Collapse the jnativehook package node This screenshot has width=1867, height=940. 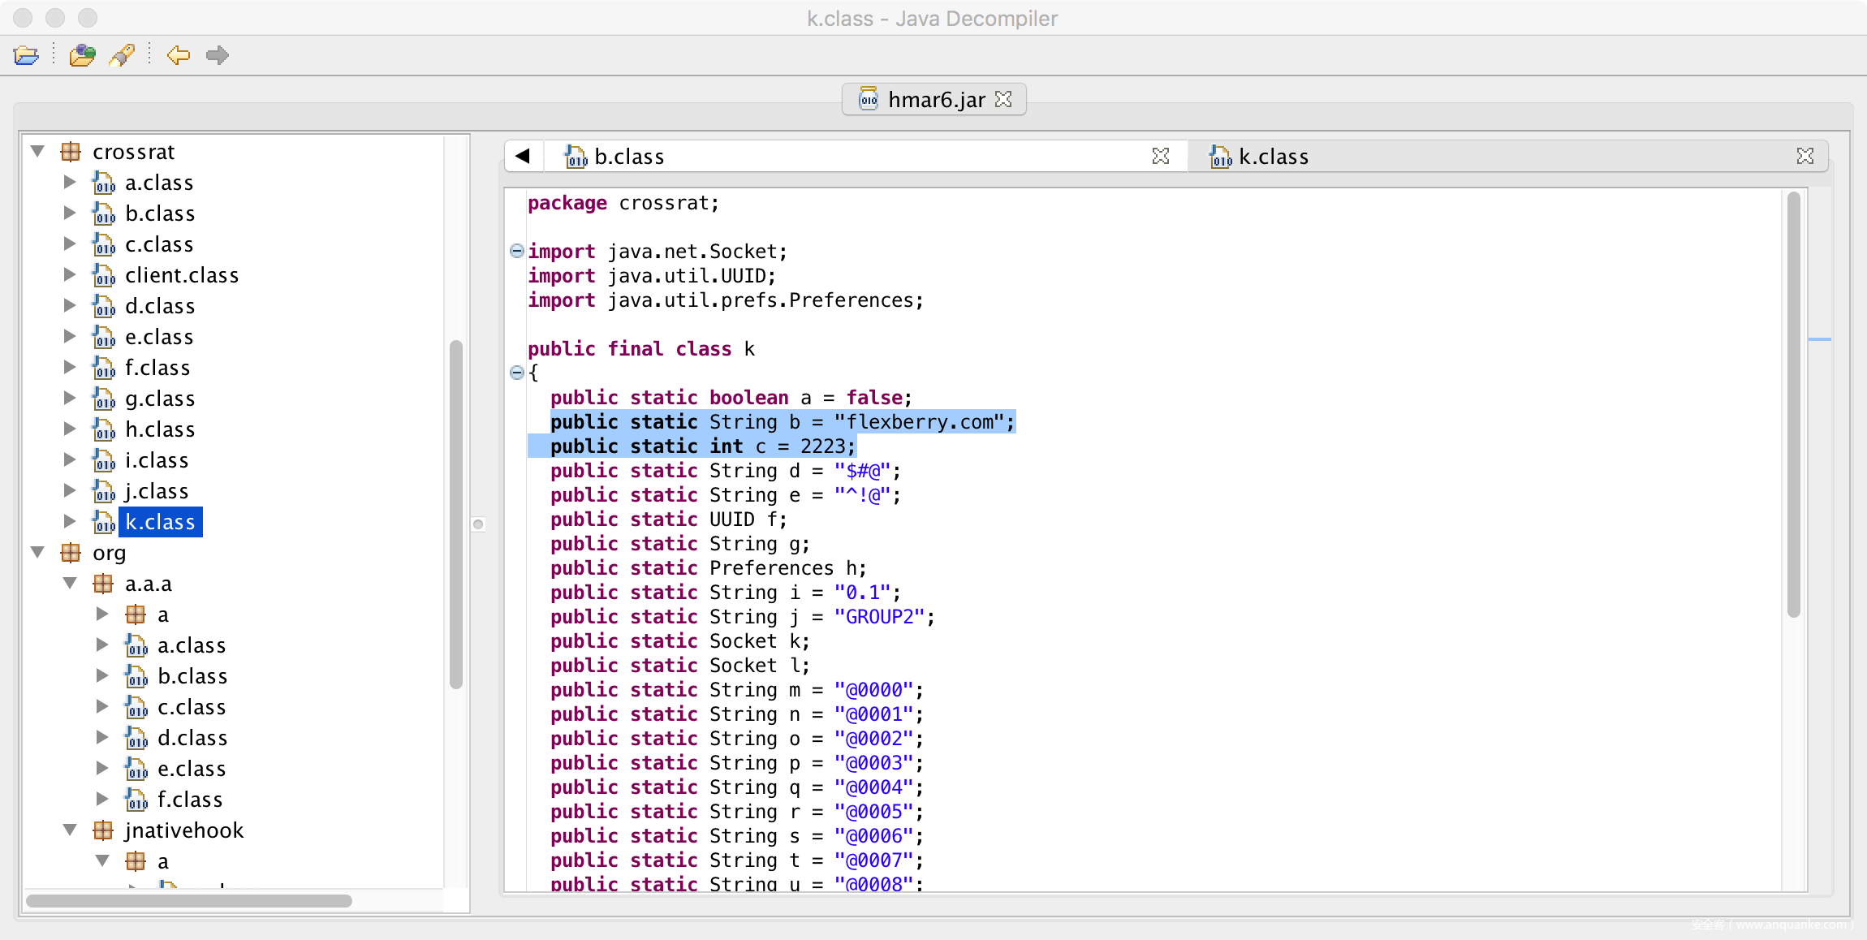(70, 830)
